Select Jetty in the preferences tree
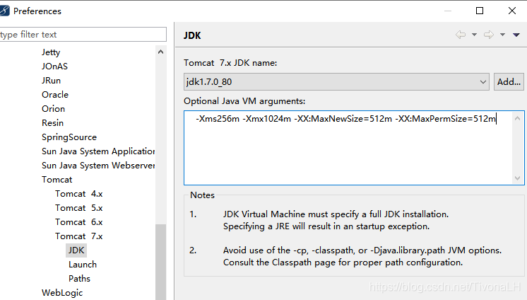 (x=51, y=52)
